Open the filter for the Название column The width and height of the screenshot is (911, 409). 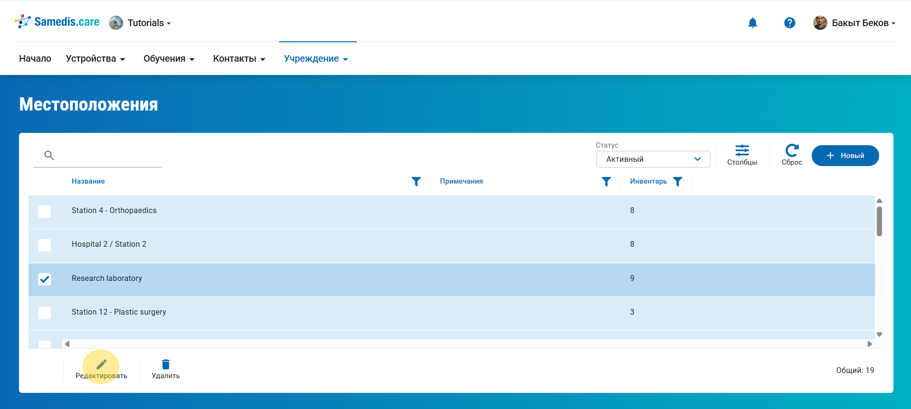pyautogui.click(x=416, y=182)
